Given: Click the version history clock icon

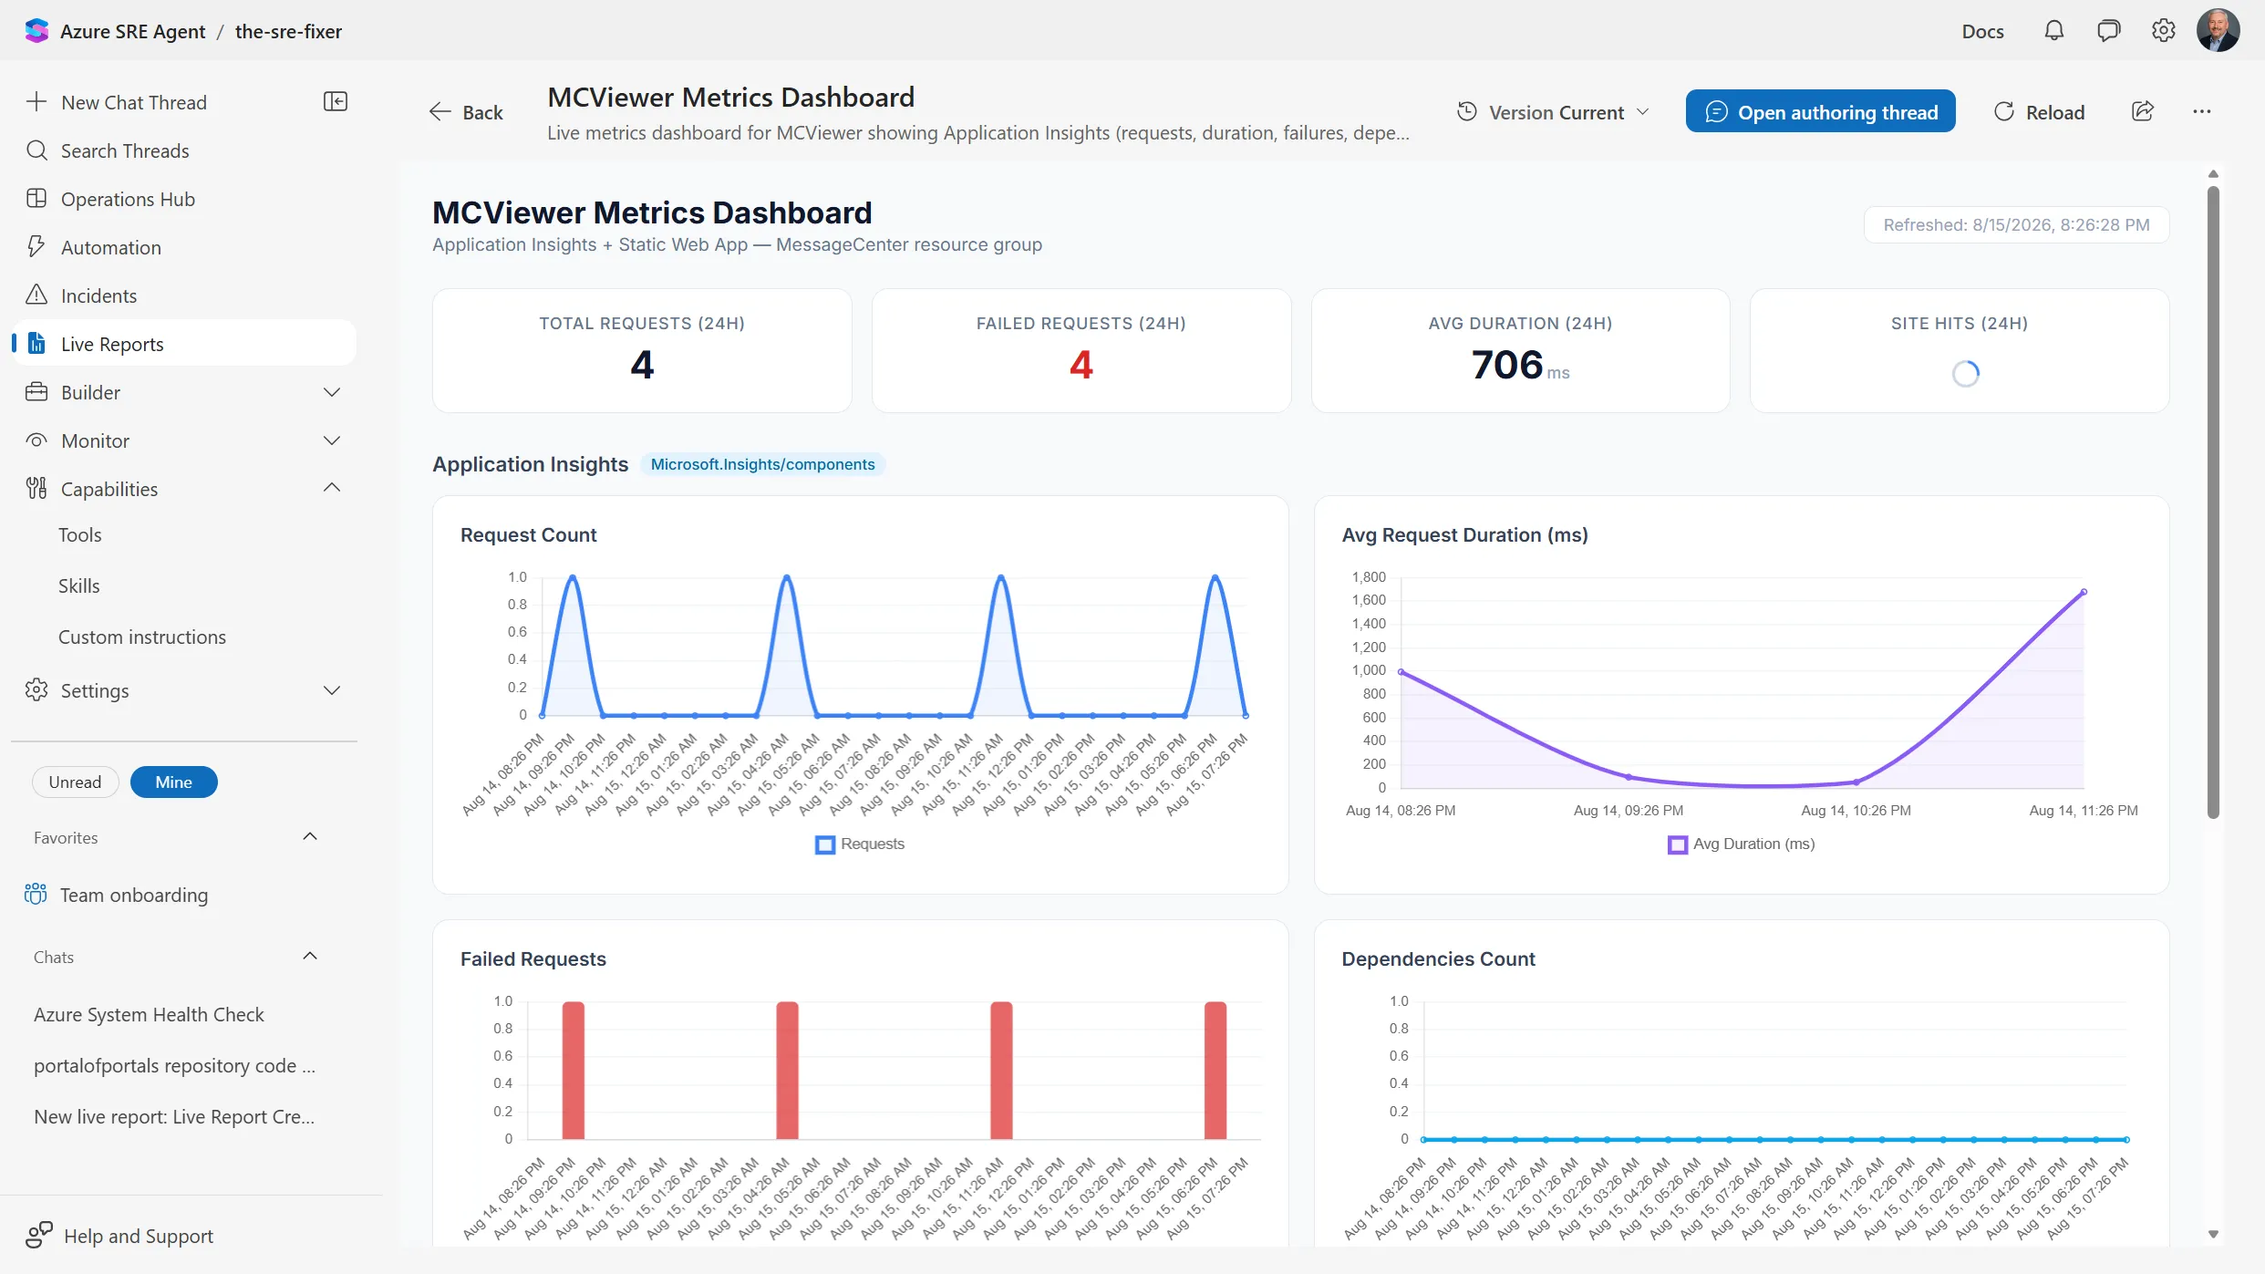Looking at the screenshot, I should point(1467,111).
